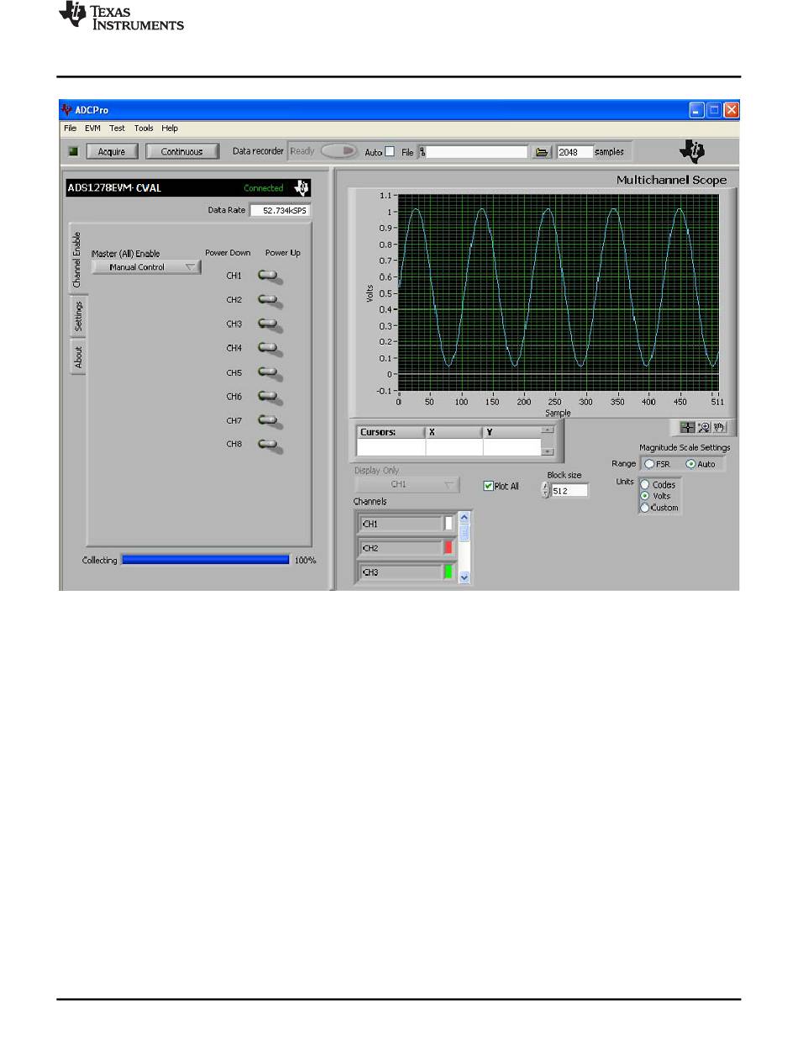
Task: Select Auto range radio button
Action: coord(691,464)
